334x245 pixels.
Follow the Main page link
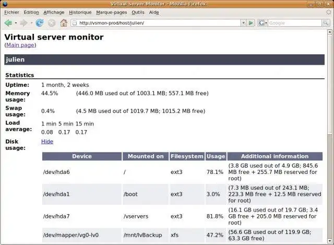pyautogui.click(x=20, y=45)
